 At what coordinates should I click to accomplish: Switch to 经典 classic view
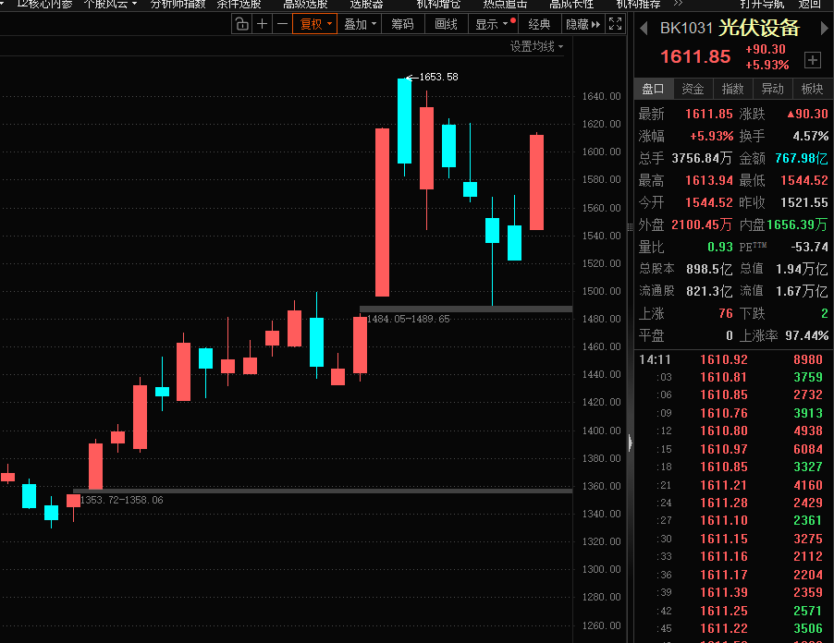539,24
